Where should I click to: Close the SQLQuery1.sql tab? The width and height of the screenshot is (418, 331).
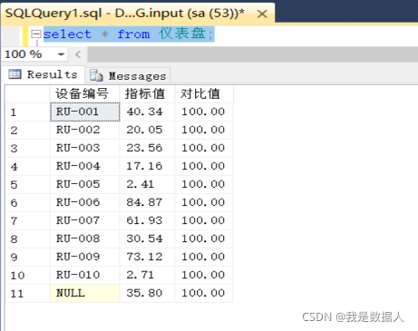tap(262, 14)
